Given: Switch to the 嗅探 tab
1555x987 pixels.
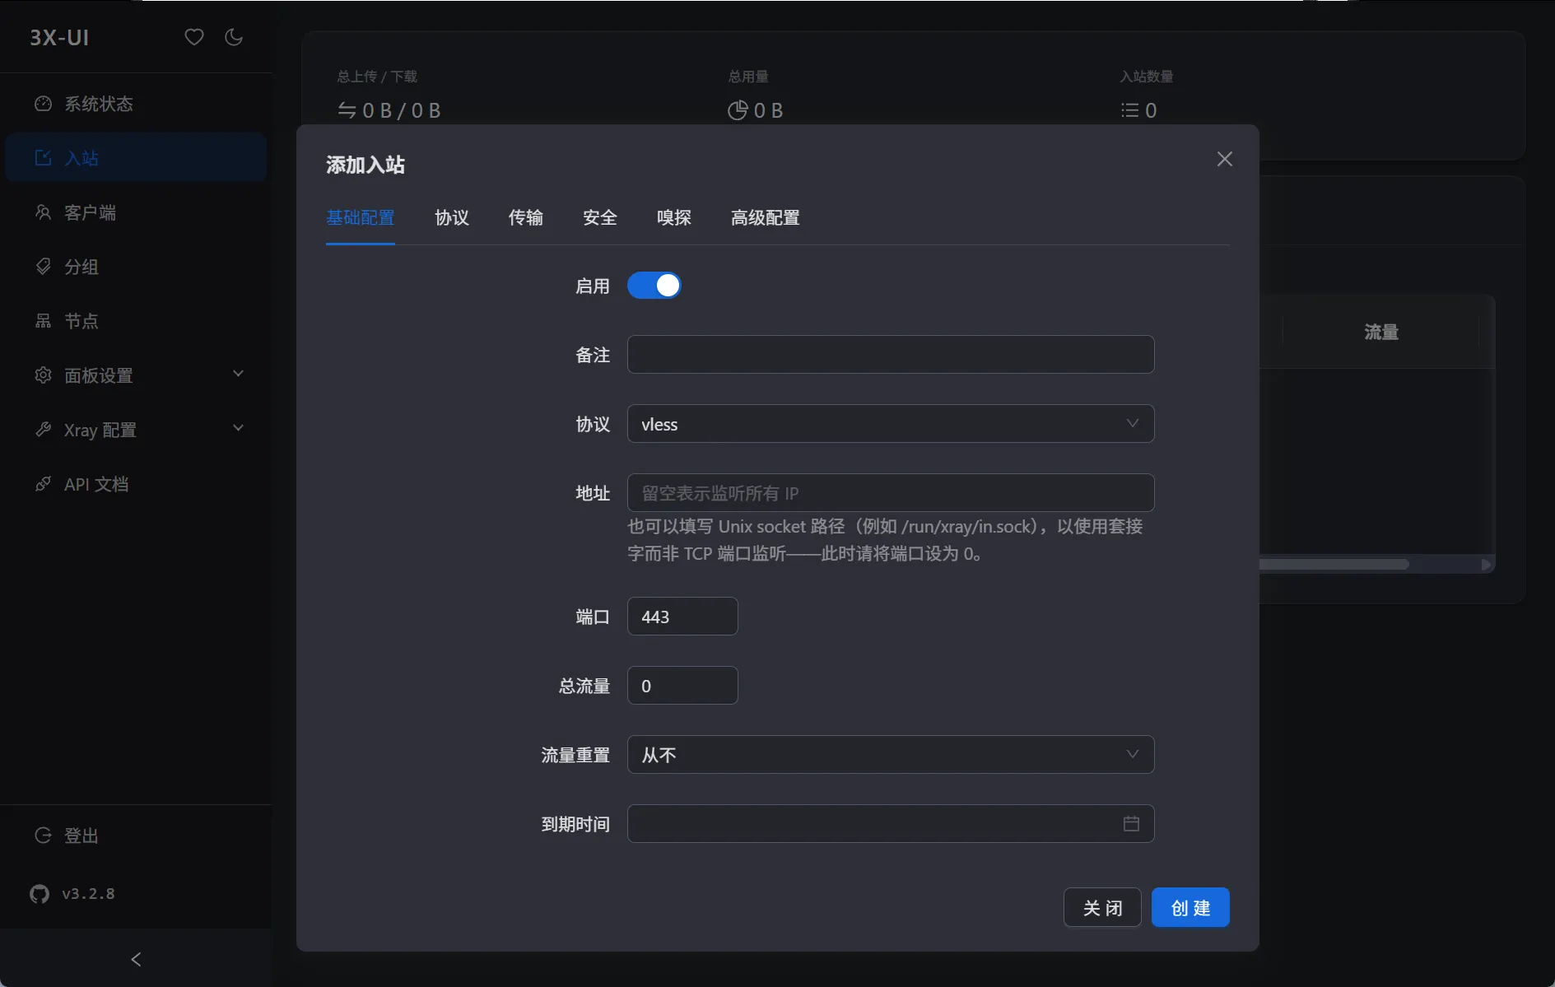Looking at the screenshot, I should [674, 217].
